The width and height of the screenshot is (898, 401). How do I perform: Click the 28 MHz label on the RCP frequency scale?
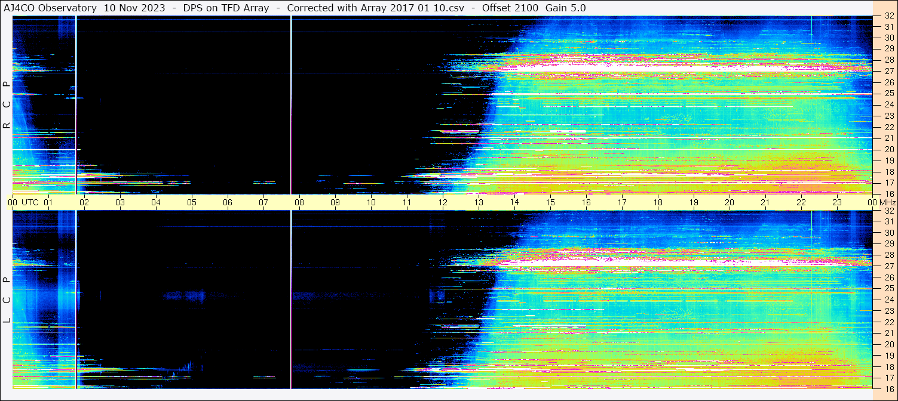pos(888,60)
